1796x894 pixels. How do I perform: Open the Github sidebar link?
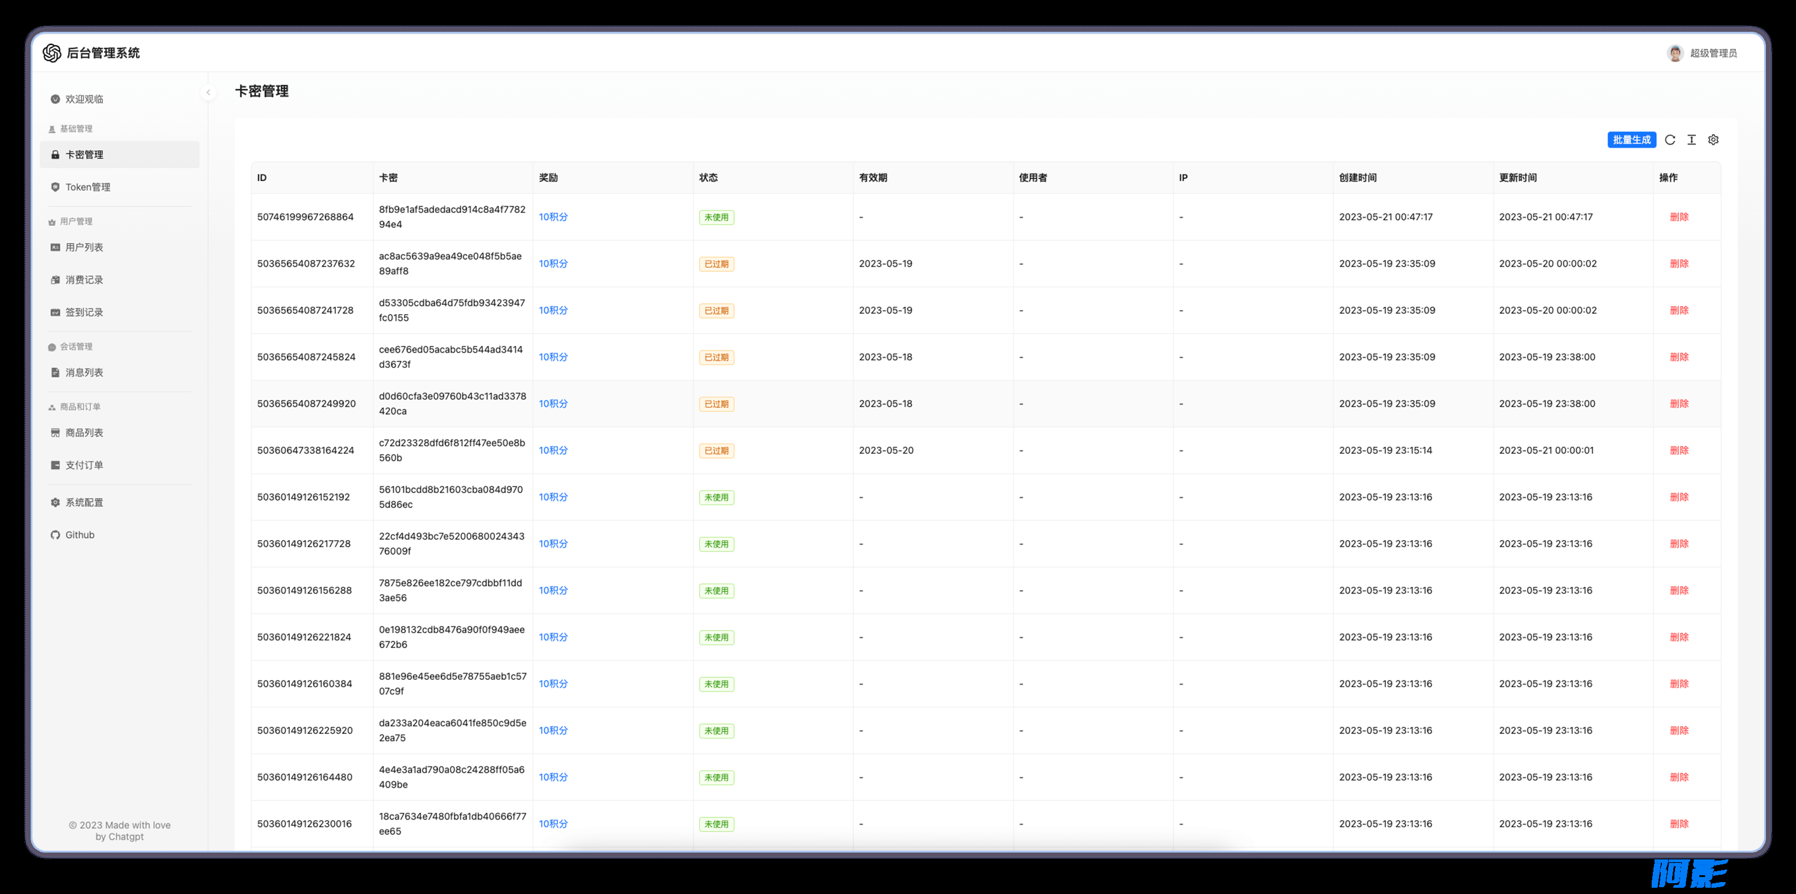119,534
